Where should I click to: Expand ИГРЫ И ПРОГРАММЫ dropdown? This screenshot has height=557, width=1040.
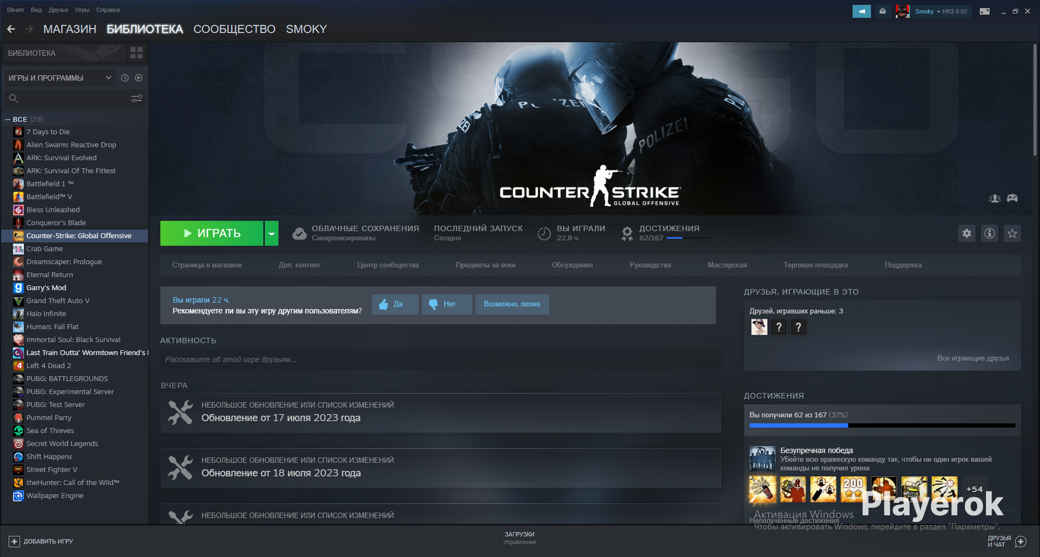108,78
